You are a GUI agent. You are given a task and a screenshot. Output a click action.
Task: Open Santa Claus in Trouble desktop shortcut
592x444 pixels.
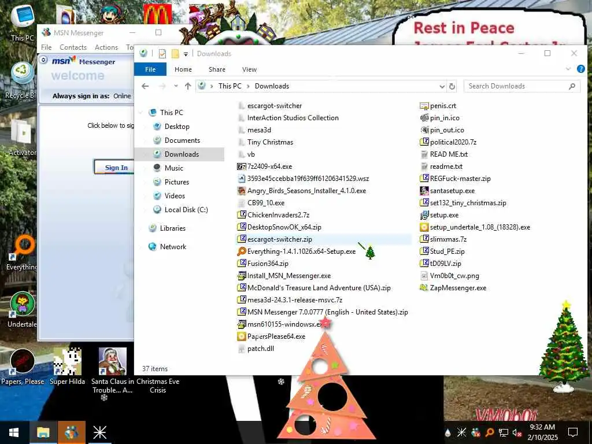click(113, 371)
